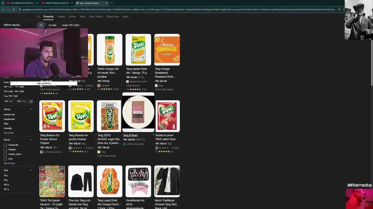Open a new browser tab with the plus icon
The height and width of the screenshot is (209, 373).
pyautogui.click(x=112, y=3)
